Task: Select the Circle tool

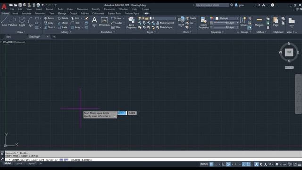Action: [x=22, y=21]
